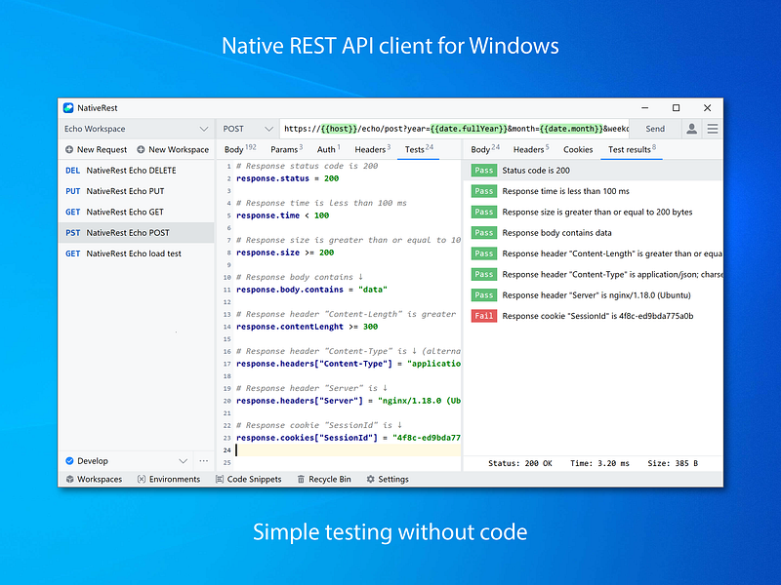The image size is (781, 585).
Task: Select the "Status code is 200" result
Action: (593, 170)
